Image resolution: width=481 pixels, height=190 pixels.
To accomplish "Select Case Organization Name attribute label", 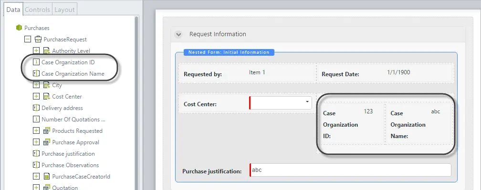I will (x=73, y=74).
